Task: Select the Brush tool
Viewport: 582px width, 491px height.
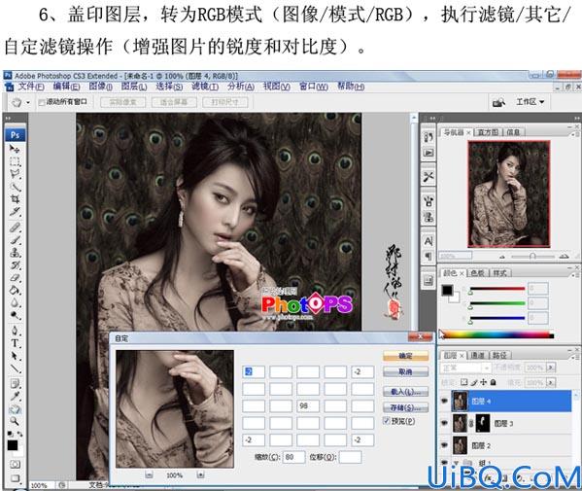Action: 15,240
